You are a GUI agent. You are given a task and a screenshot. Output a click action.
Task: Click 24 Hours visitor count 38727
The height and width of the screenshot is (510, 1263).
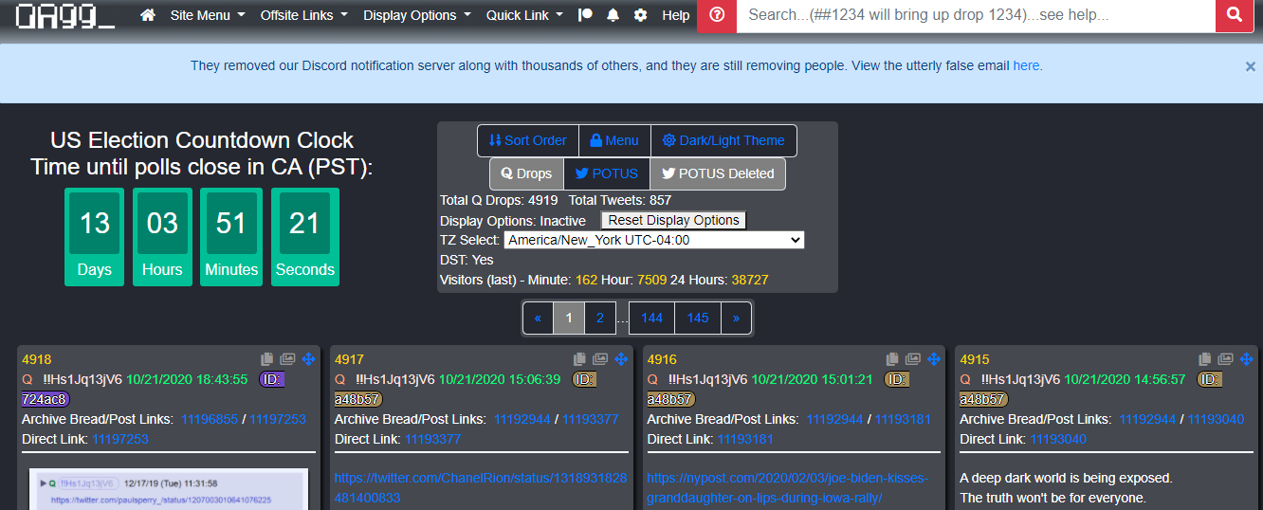coord(750,280)
